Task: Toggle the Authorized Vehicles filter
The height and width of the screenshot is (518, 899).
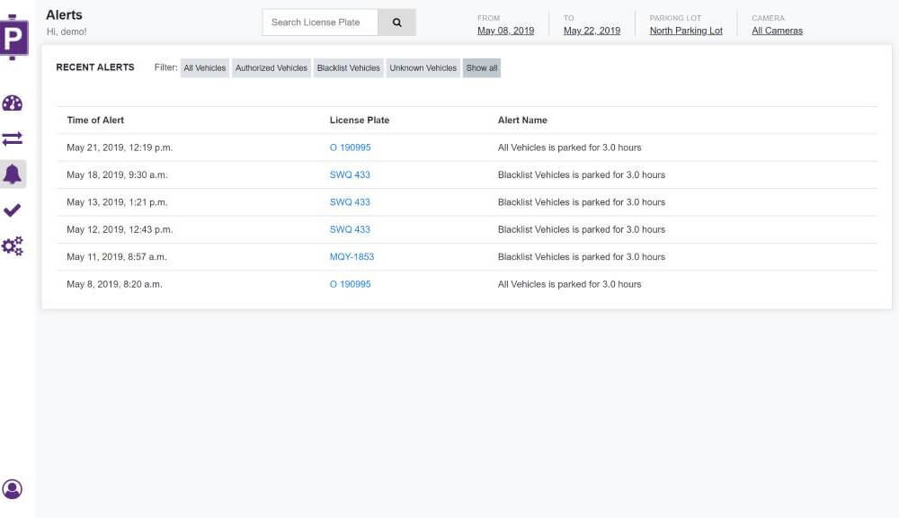Action: pos(271,67)
